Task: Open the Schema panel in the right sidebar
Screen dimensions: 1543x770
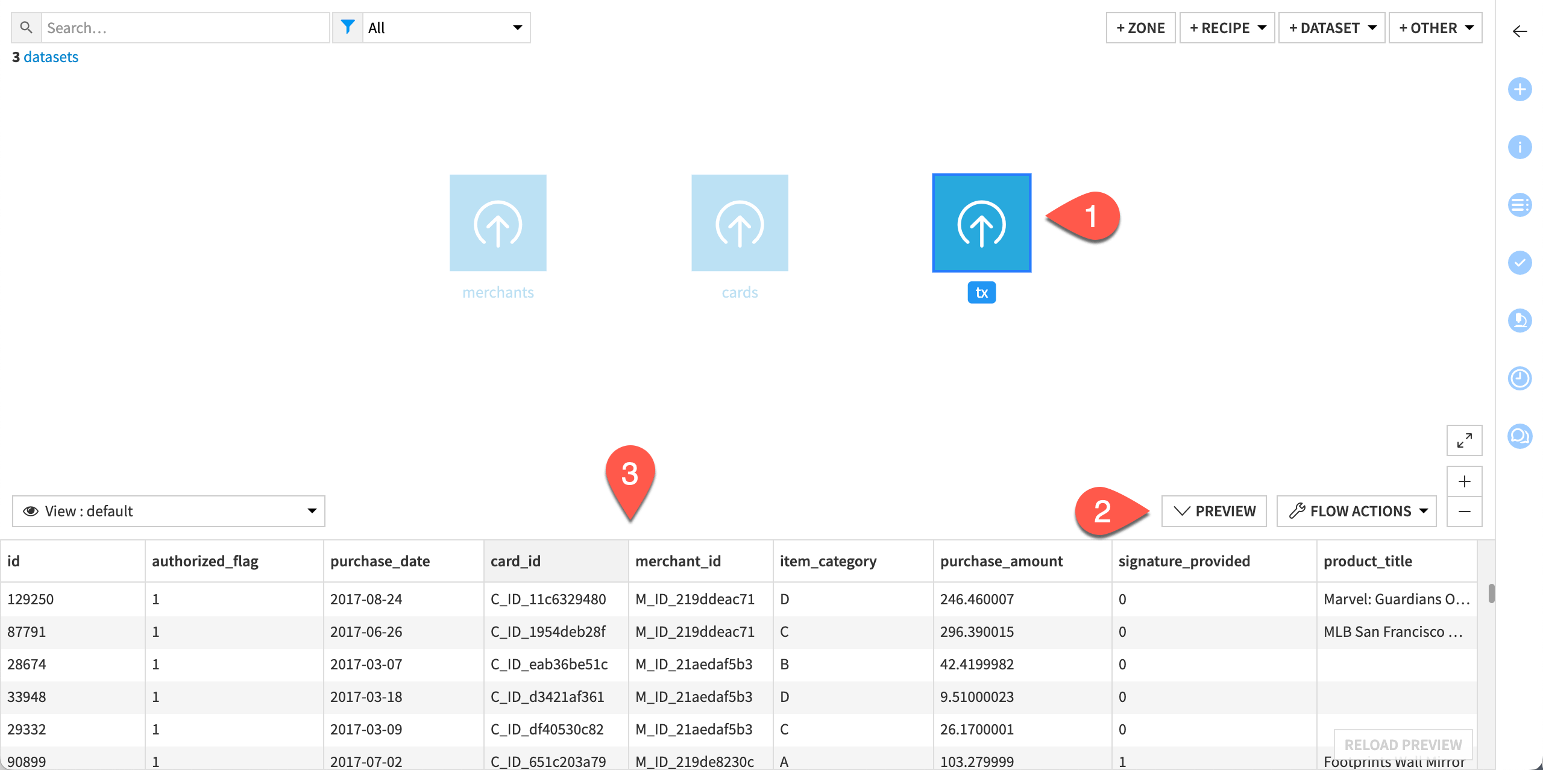Action: point(1520,205)
